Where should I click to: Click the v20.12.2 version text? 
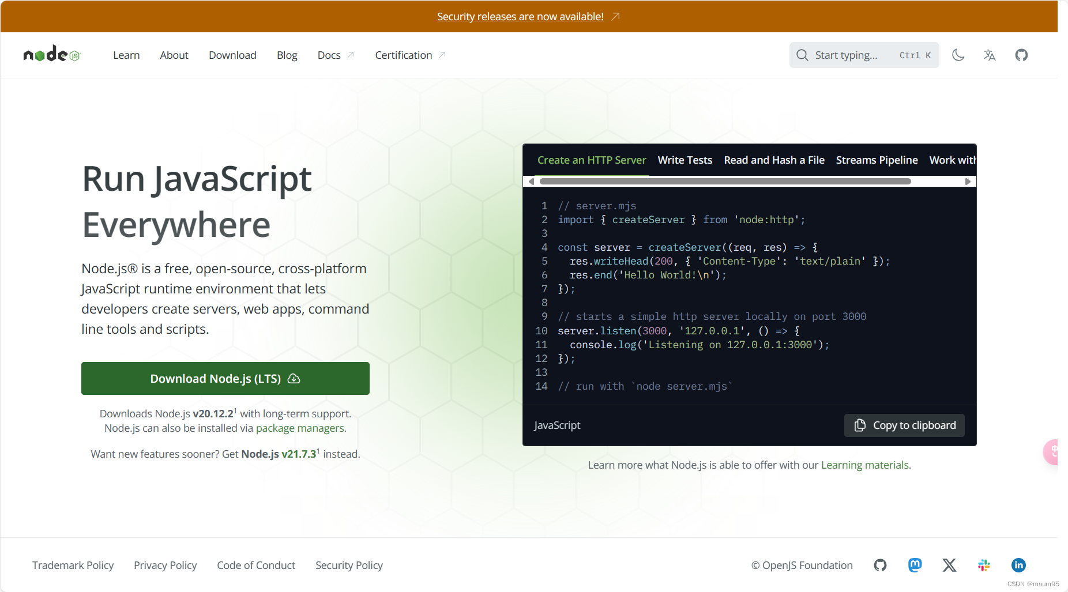pyautogui.click(x=213, y=413)
